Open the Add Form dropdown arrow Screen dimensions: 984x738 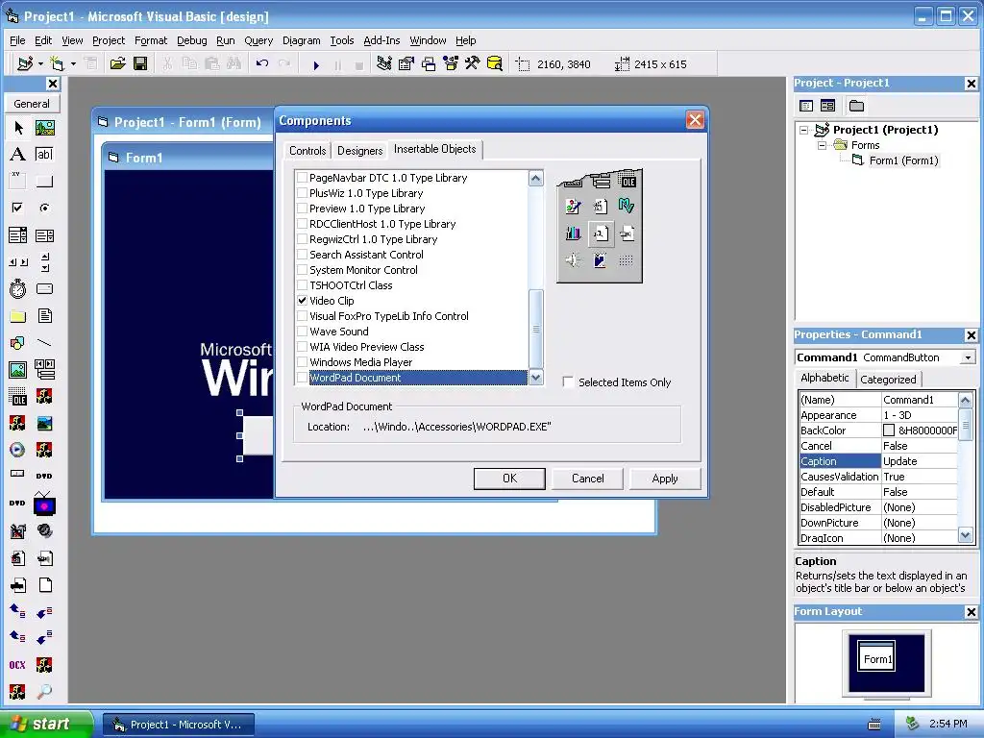click(x=73, y=64)
